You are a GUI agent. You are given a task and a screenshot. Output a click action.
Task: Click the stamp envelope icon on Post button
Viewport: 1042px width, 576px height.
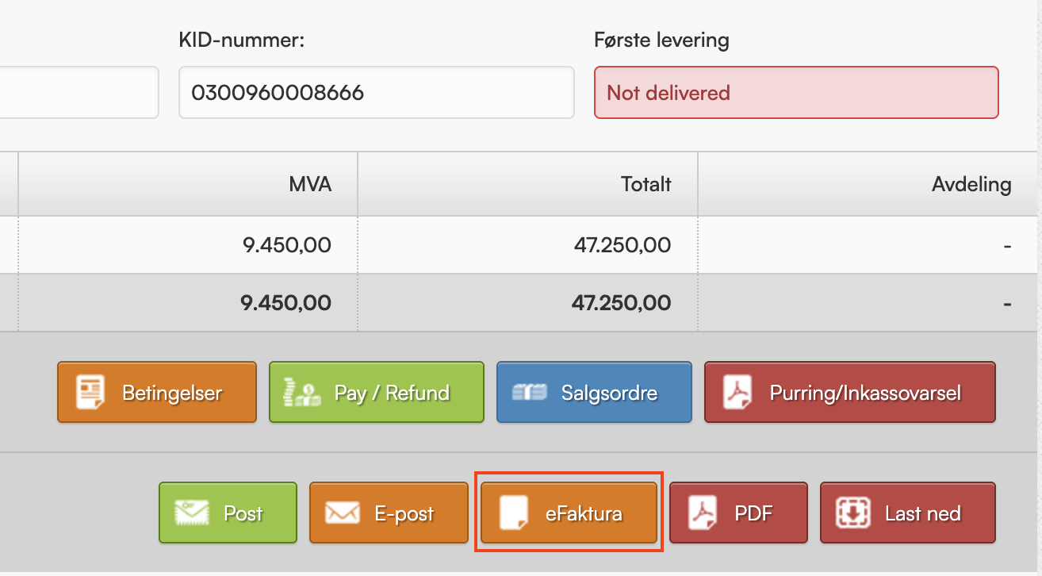191,513
